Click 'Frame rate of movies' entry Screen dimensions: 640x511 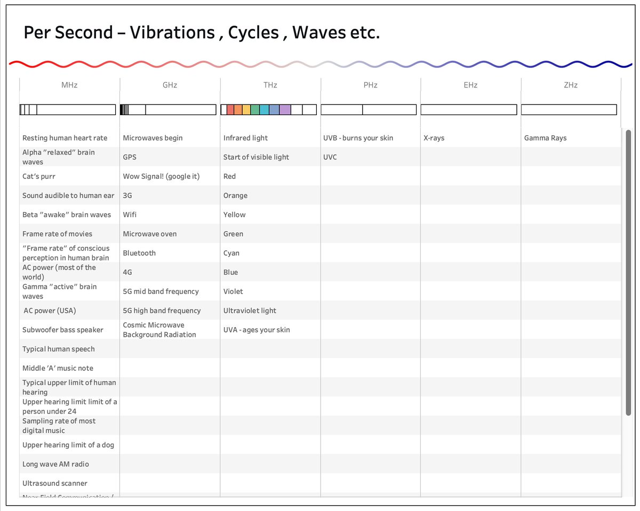pos(57,234)
